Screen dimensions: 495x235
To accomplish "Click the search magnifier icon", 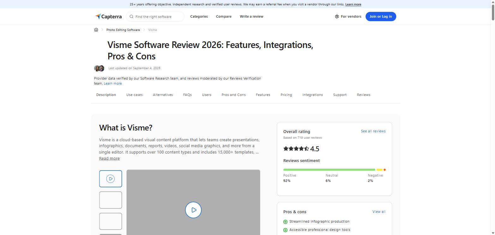I will pyautogui.click(x=132, y=17).
